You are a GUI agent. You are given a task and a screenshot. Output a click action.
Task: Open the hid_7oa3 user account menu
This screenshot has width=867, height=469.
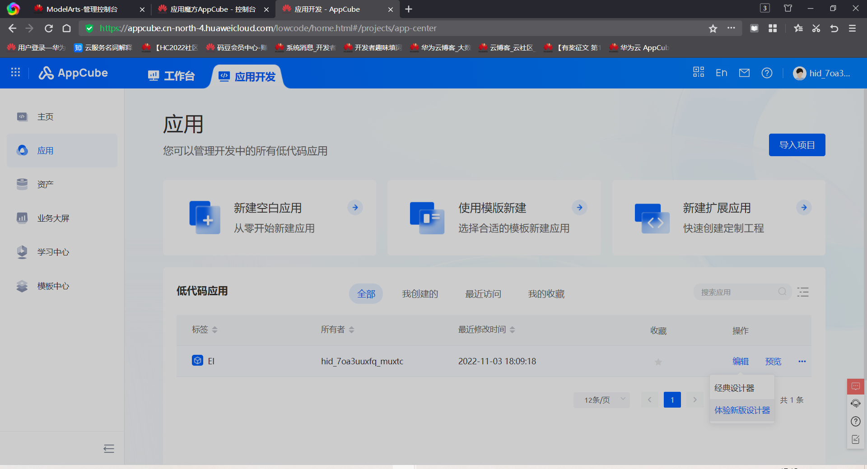[x=822, y=73]
